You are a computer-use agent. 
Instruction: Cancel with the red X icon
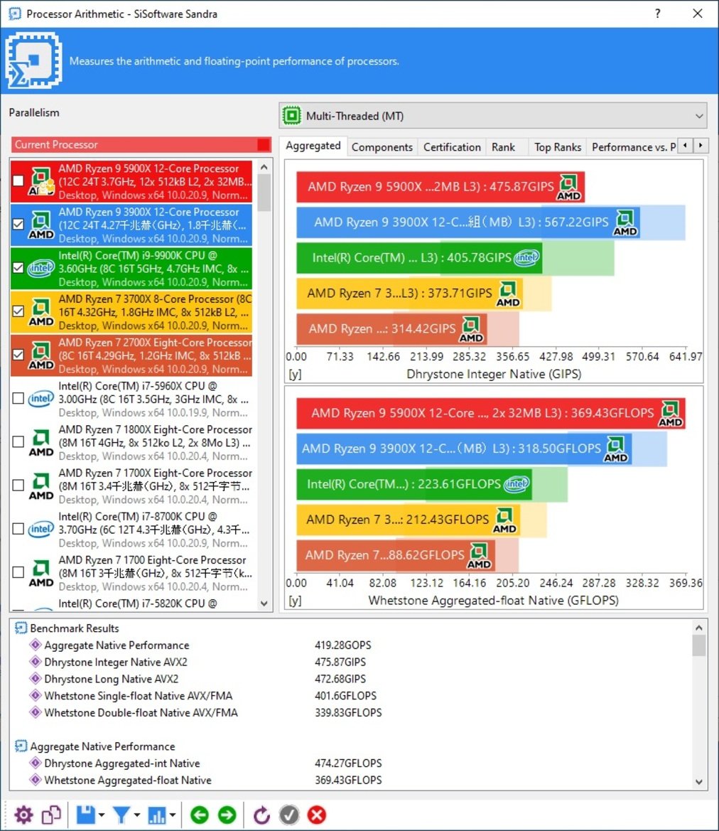[317, 815]
